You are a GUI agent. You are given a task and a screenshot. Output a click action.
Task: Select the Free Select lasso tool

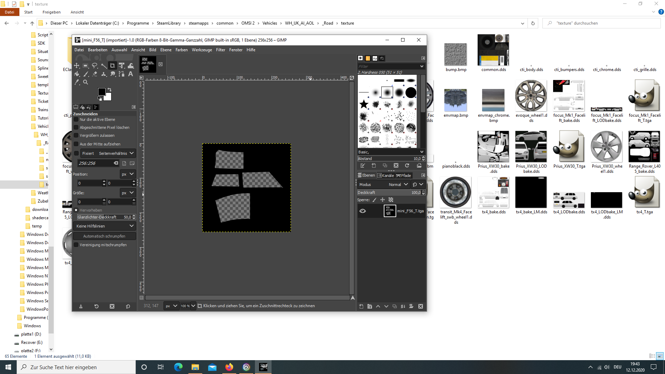(x=95, y=65)
